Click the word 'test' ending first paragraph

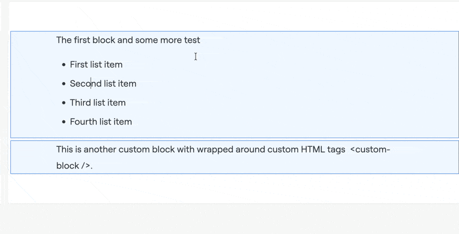192,40
